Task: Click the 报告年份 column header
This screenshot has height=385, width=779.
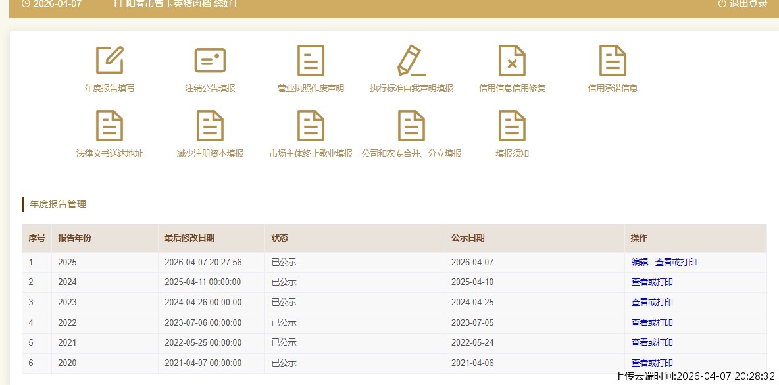Action: [74, 238]
